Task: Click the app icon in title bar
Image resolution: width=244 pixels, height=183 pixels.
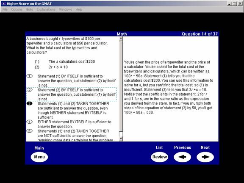Action: pos(4,3)
